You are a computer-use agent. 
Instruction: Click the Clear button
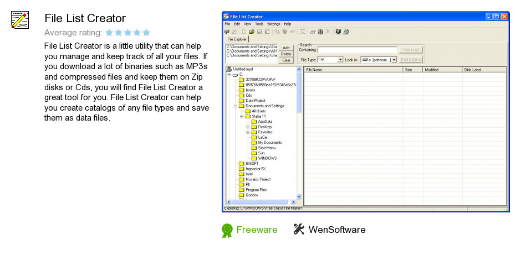point(286,60)
